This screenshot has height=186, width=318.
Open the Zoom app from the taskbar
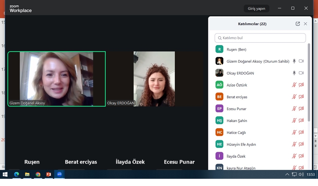[59, 175]
